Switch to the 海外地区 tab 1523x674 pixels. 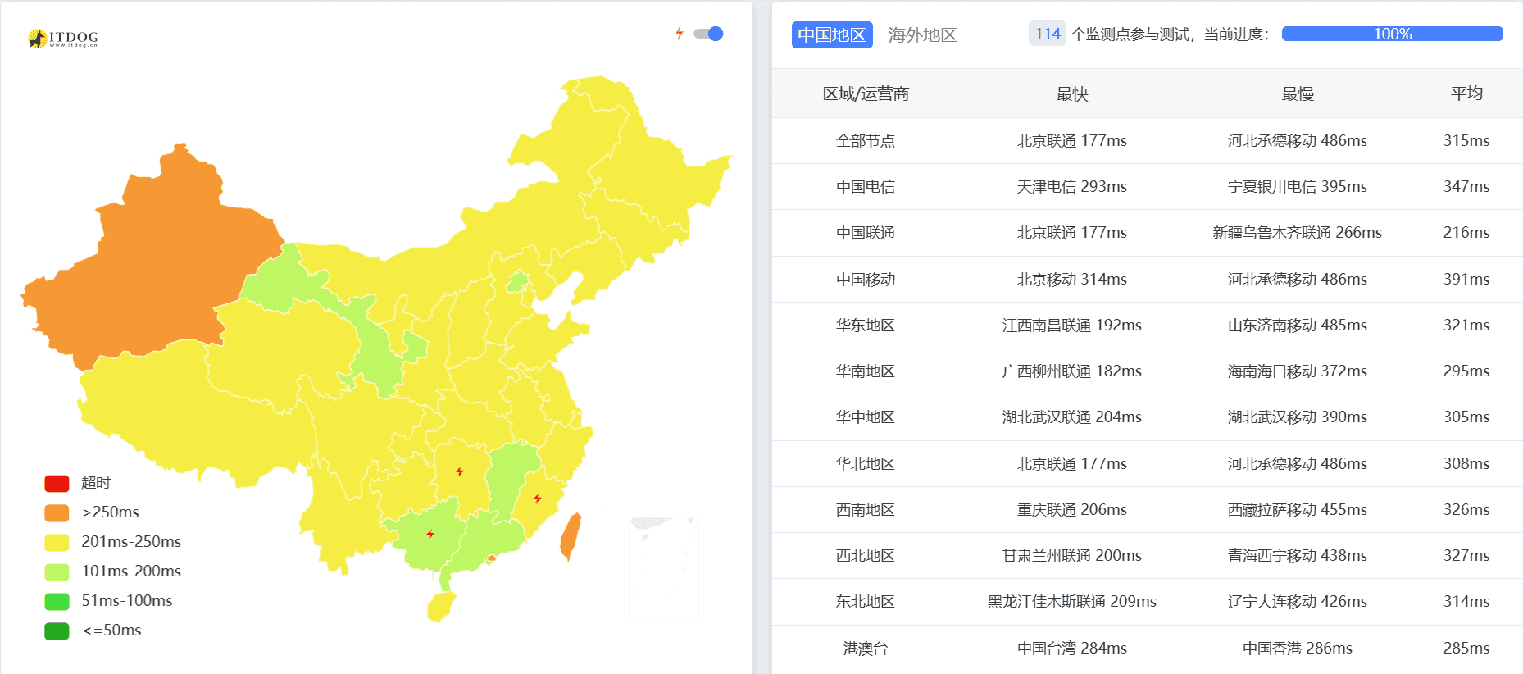[x=922, y=34]
